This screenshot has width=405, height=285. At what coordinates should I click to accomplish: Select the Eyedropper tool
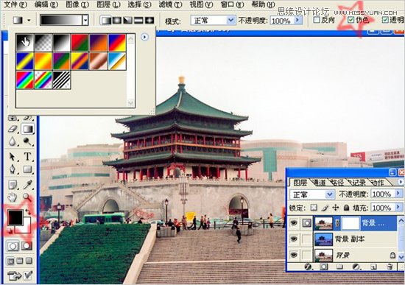(x=28, y=185)
